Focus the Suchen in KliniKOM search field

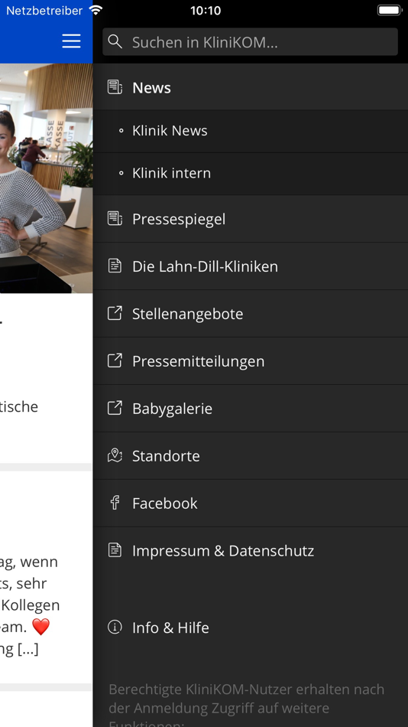coord(250,42)
